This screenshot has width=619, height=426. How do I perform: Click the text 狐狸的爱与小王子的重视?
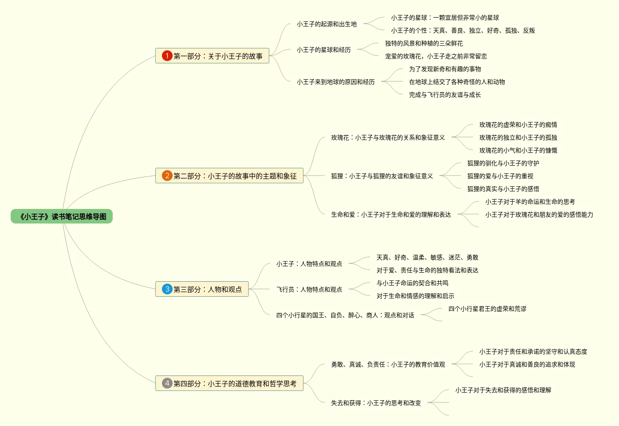(500, 176)
